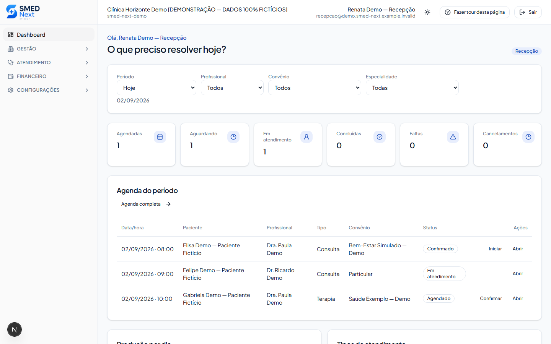Click patient Gabriela Demo — Paciente Fictício
551x344 pixels.
(x=217, y=299)
